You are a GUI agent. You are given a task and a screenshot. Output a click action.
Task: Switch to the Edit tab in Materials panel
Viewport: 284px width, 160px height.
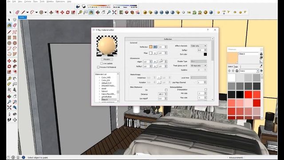[236, 67]
